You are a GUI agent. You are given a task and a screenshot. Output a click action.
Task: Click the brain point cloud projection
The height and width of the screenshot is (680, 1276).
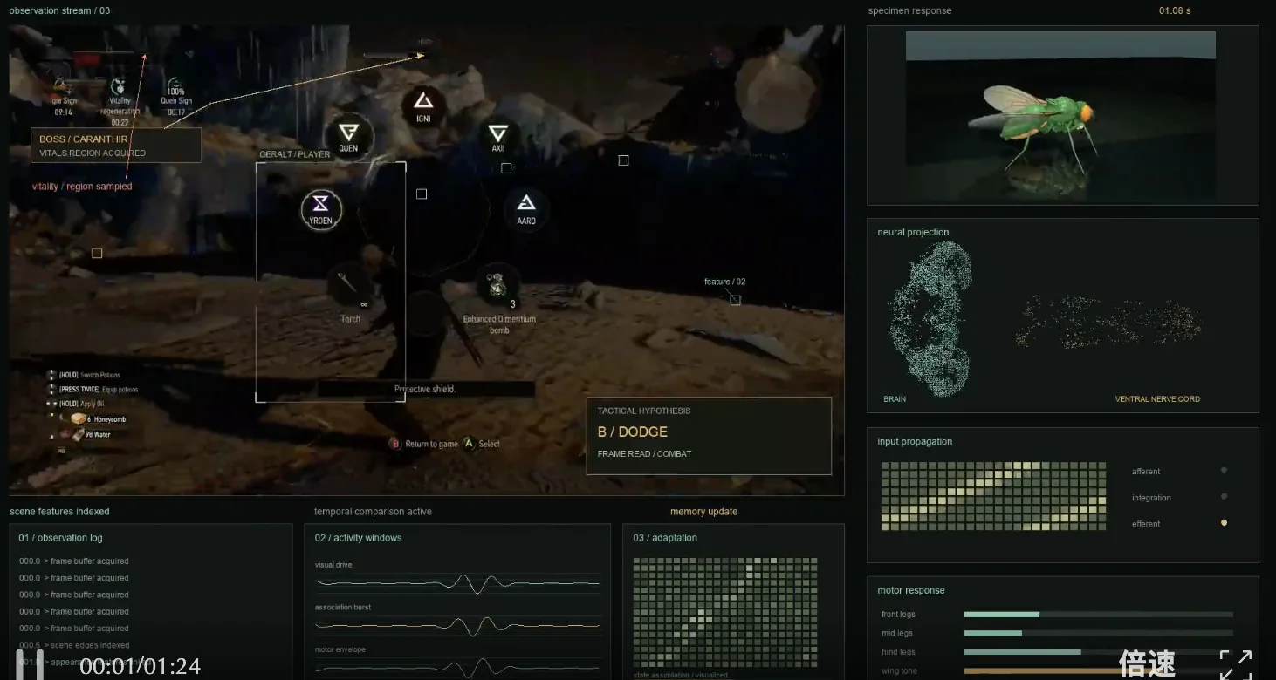tap(930, 318)
